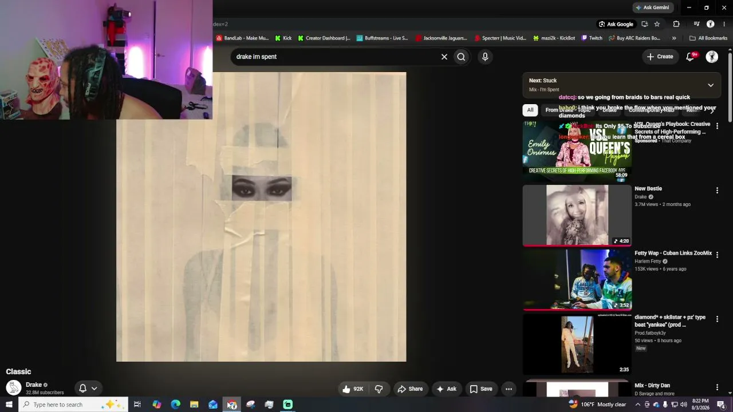Image resolution: width=733 pixels, height=412 pixels.
Task: Open the diamond* + sk8star type beat title
Action: click(670, 321)
